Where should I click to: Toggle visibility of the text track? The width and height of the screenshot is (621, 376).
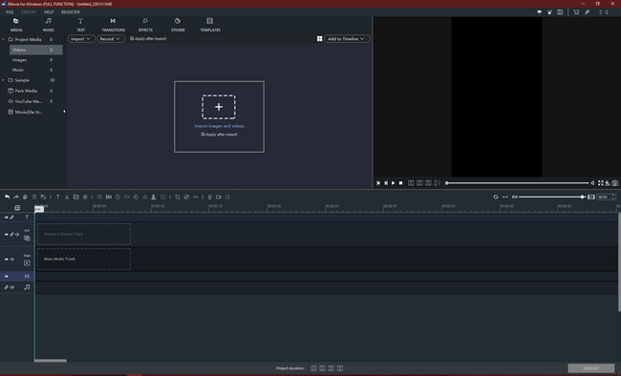(x=6, y=218)
